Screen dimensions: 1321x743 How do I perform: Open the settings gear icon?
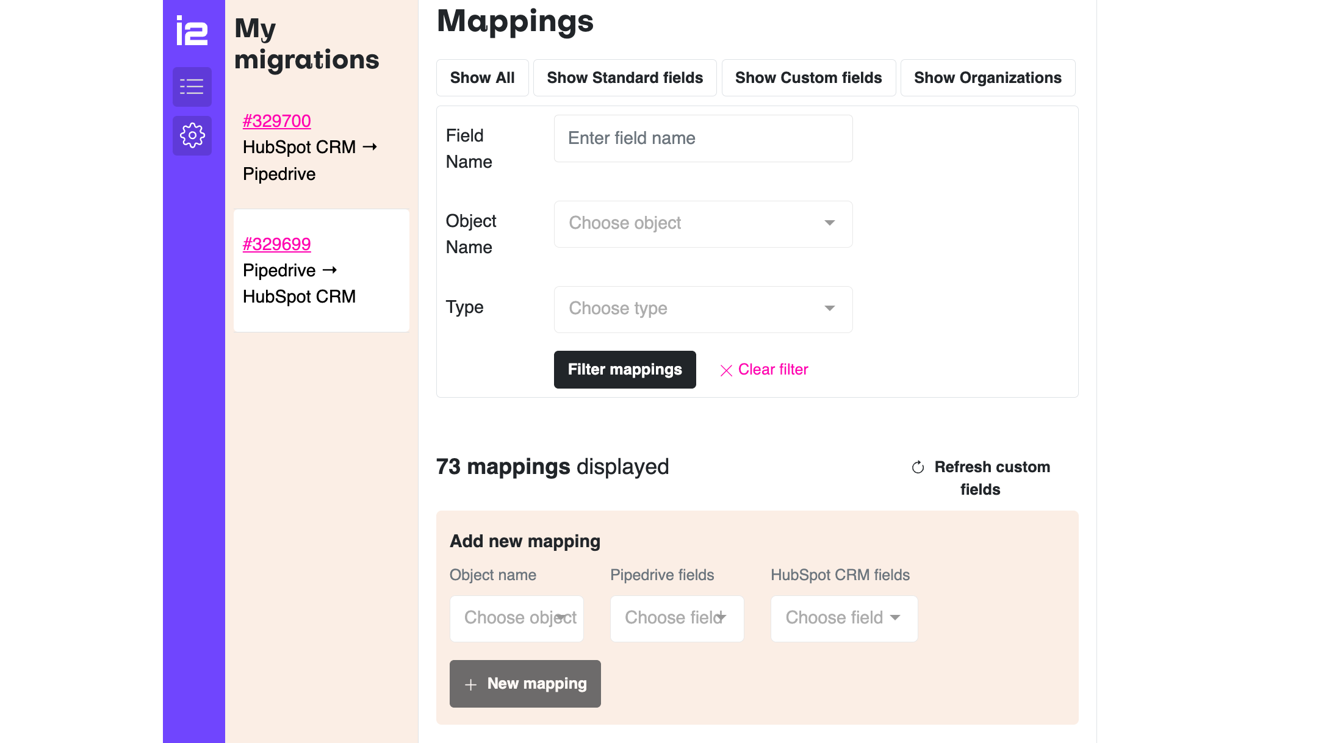pos(192,135)
